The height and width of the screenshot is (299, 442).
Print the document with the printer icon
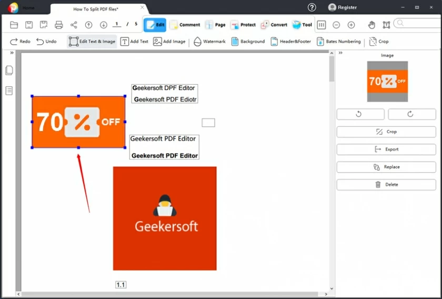point(58,25)
